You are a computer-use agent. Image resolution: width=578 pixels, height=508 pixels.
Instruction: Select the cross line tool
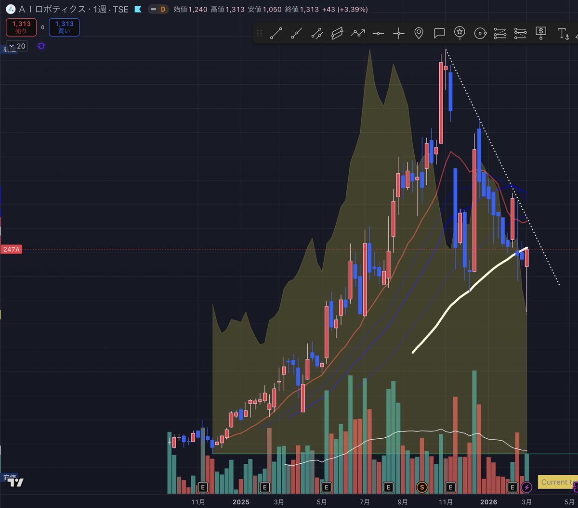pyautogui.click(x=399, y=33)
